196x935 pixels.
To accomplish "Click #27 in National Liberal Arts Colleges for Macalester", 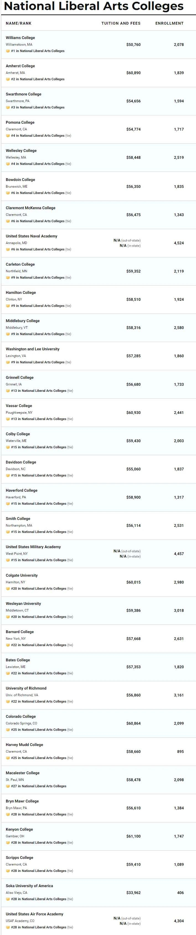I will tap(38, 786).
